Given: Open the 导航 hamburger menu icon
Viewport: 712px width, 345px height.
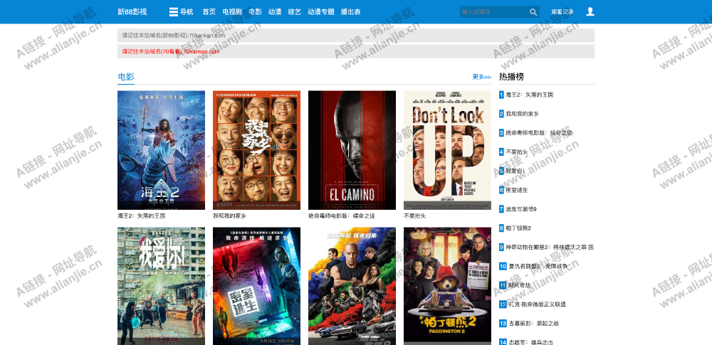Looking at the screenshot, I should pyautogui.click(x=174, y=12).
